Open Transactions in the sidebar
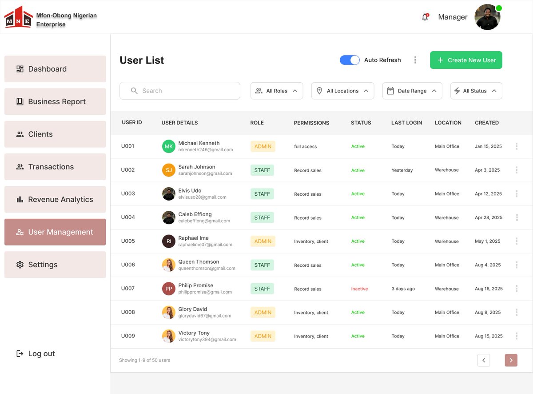 coord(55,167)
